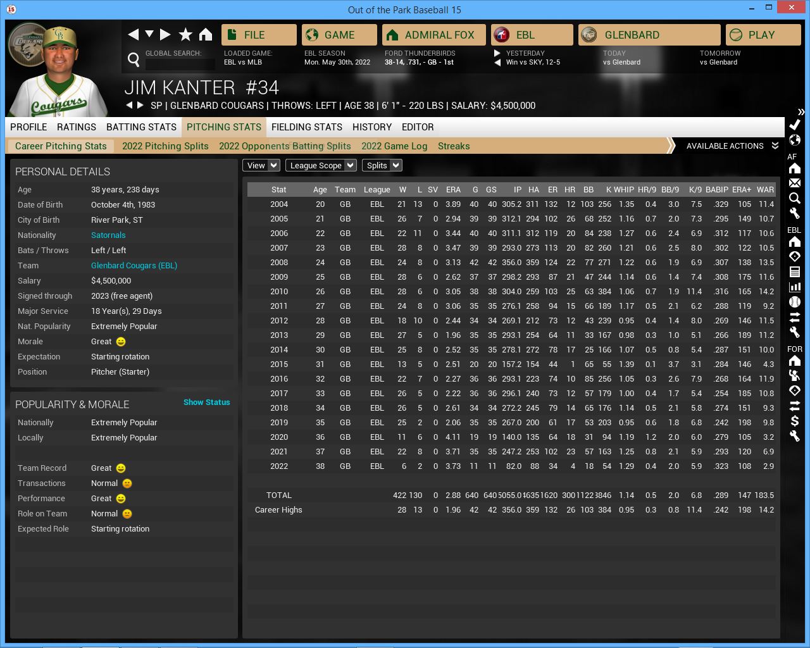810x648 pixels.
Task: Open the FOR section home icon
Action: coord(795,361)
